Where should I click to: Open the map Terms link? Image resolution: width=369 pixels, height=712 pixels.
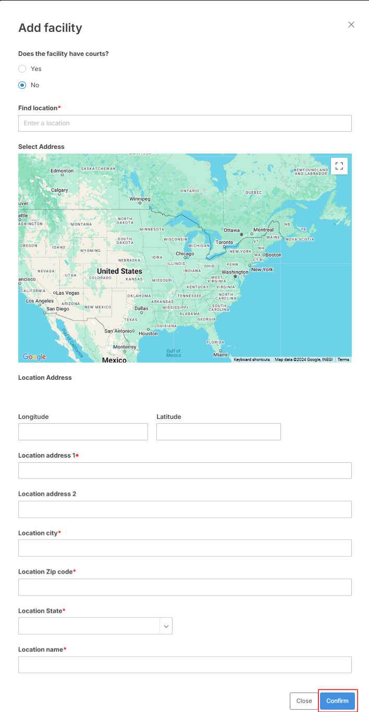click(x=343, y=359)
